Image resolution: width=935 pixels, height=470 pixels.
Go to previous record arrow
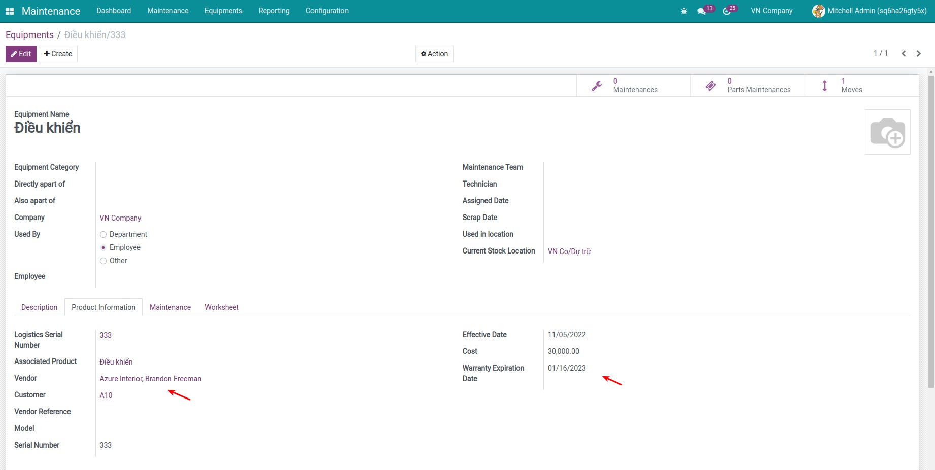point(904,54)
